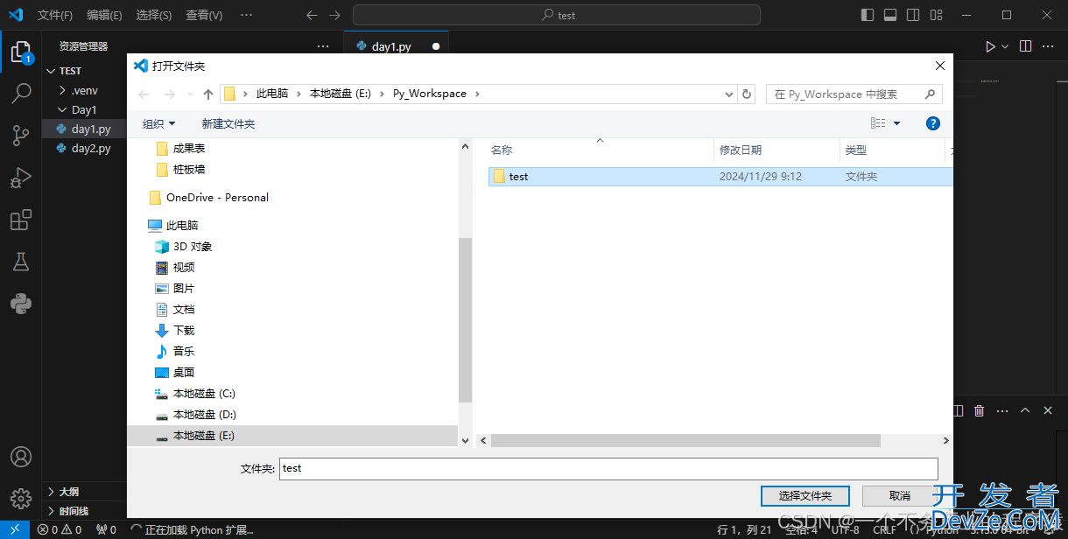This screenshot has width=1068, height=539.
Task: Open the Extensions view
Action: [x=21, y=220]
